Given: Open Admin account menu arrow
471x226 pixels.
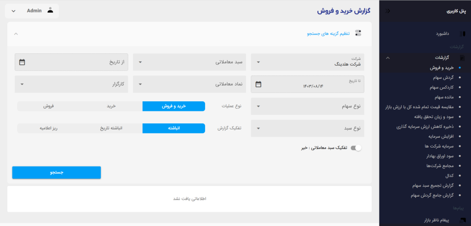Looking at the screenshot, I should (x=13, y=11).
